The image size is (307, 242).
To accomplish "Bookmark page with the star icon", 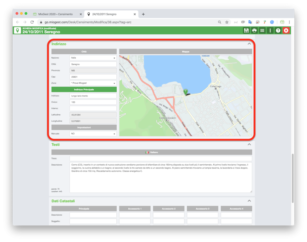I will 227,22.
